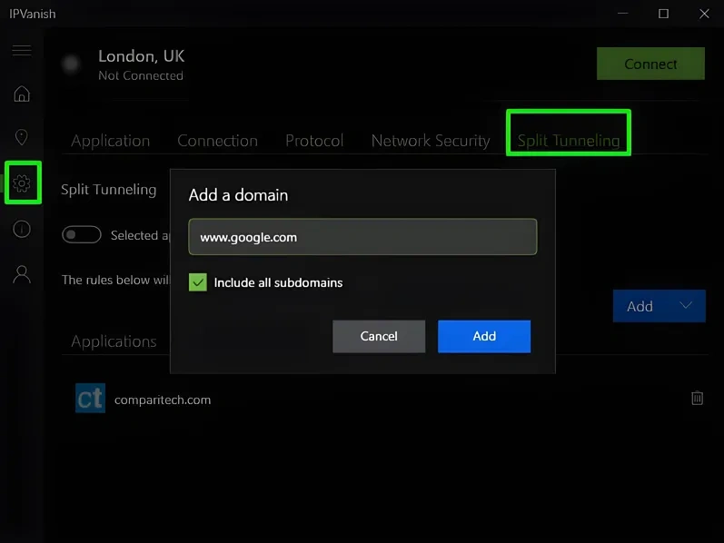724x543 pixels.
Task: Open server locations via the pin icon
Action: coord(22,137)
